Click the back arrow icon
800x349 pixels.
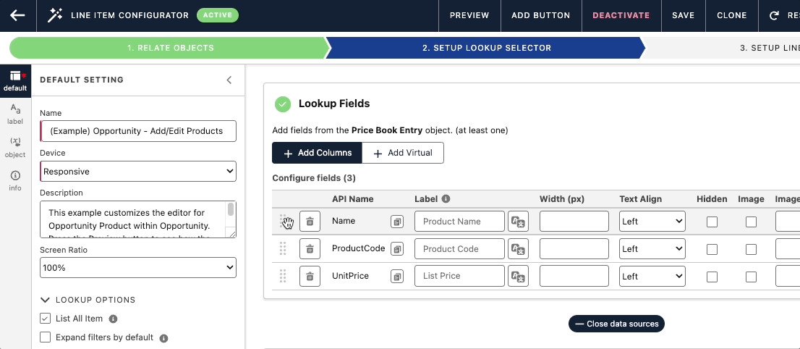click(x=18, y=15)
